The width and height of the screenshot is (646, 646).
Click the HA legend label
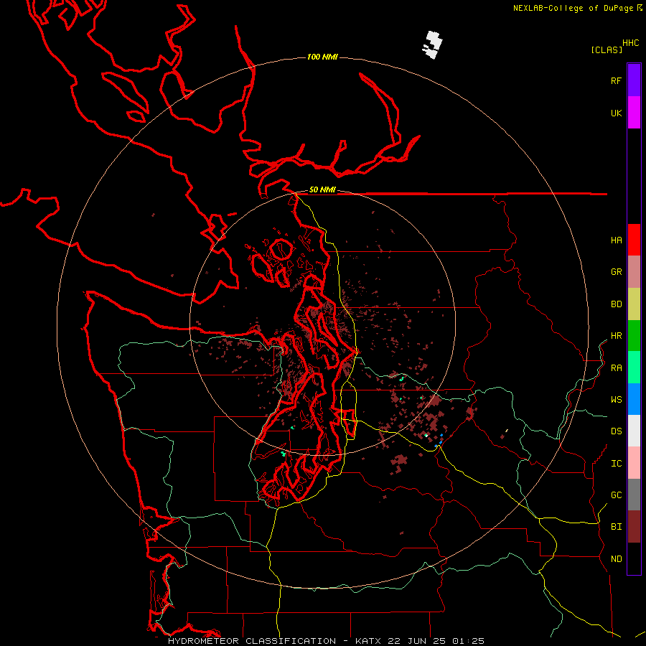point(616,240)
